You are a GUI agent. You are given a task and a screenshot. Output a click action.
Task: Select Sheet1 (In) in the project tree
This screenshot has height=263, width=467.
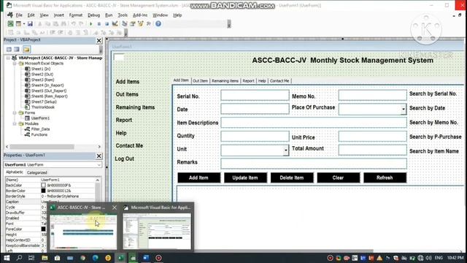41,69
